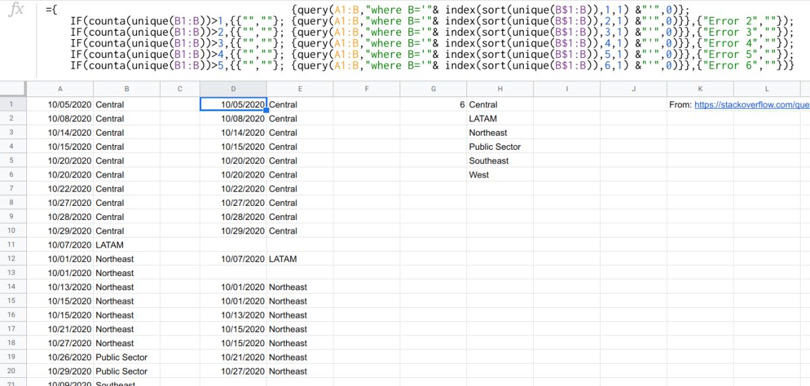This screenshot has height=386, width=810.
Task: Click cell D19 with date 10/21/2020
Action: [234, 357]
